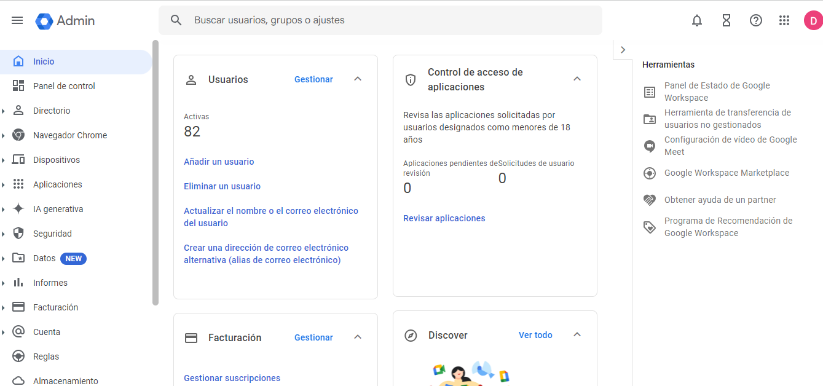Open Herramienta de transferencia de usuarios no gestionados
The height and width of the screenshot is (386, 823).
point(728,119)
